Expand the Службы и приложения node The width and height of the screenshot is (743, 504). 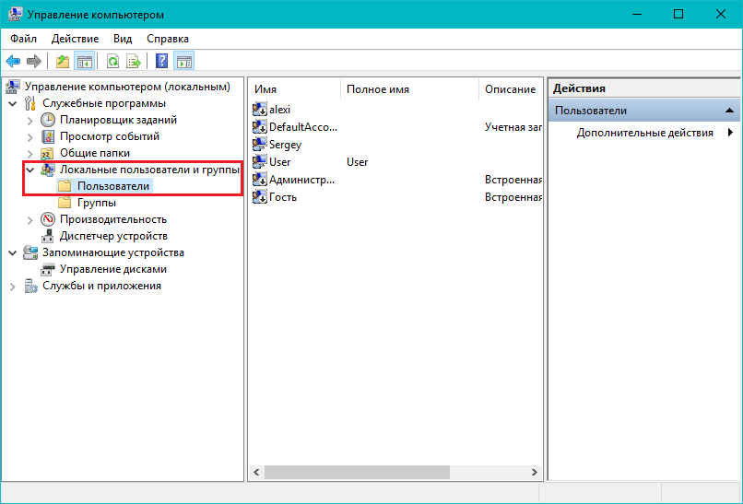tap(13, 287)
